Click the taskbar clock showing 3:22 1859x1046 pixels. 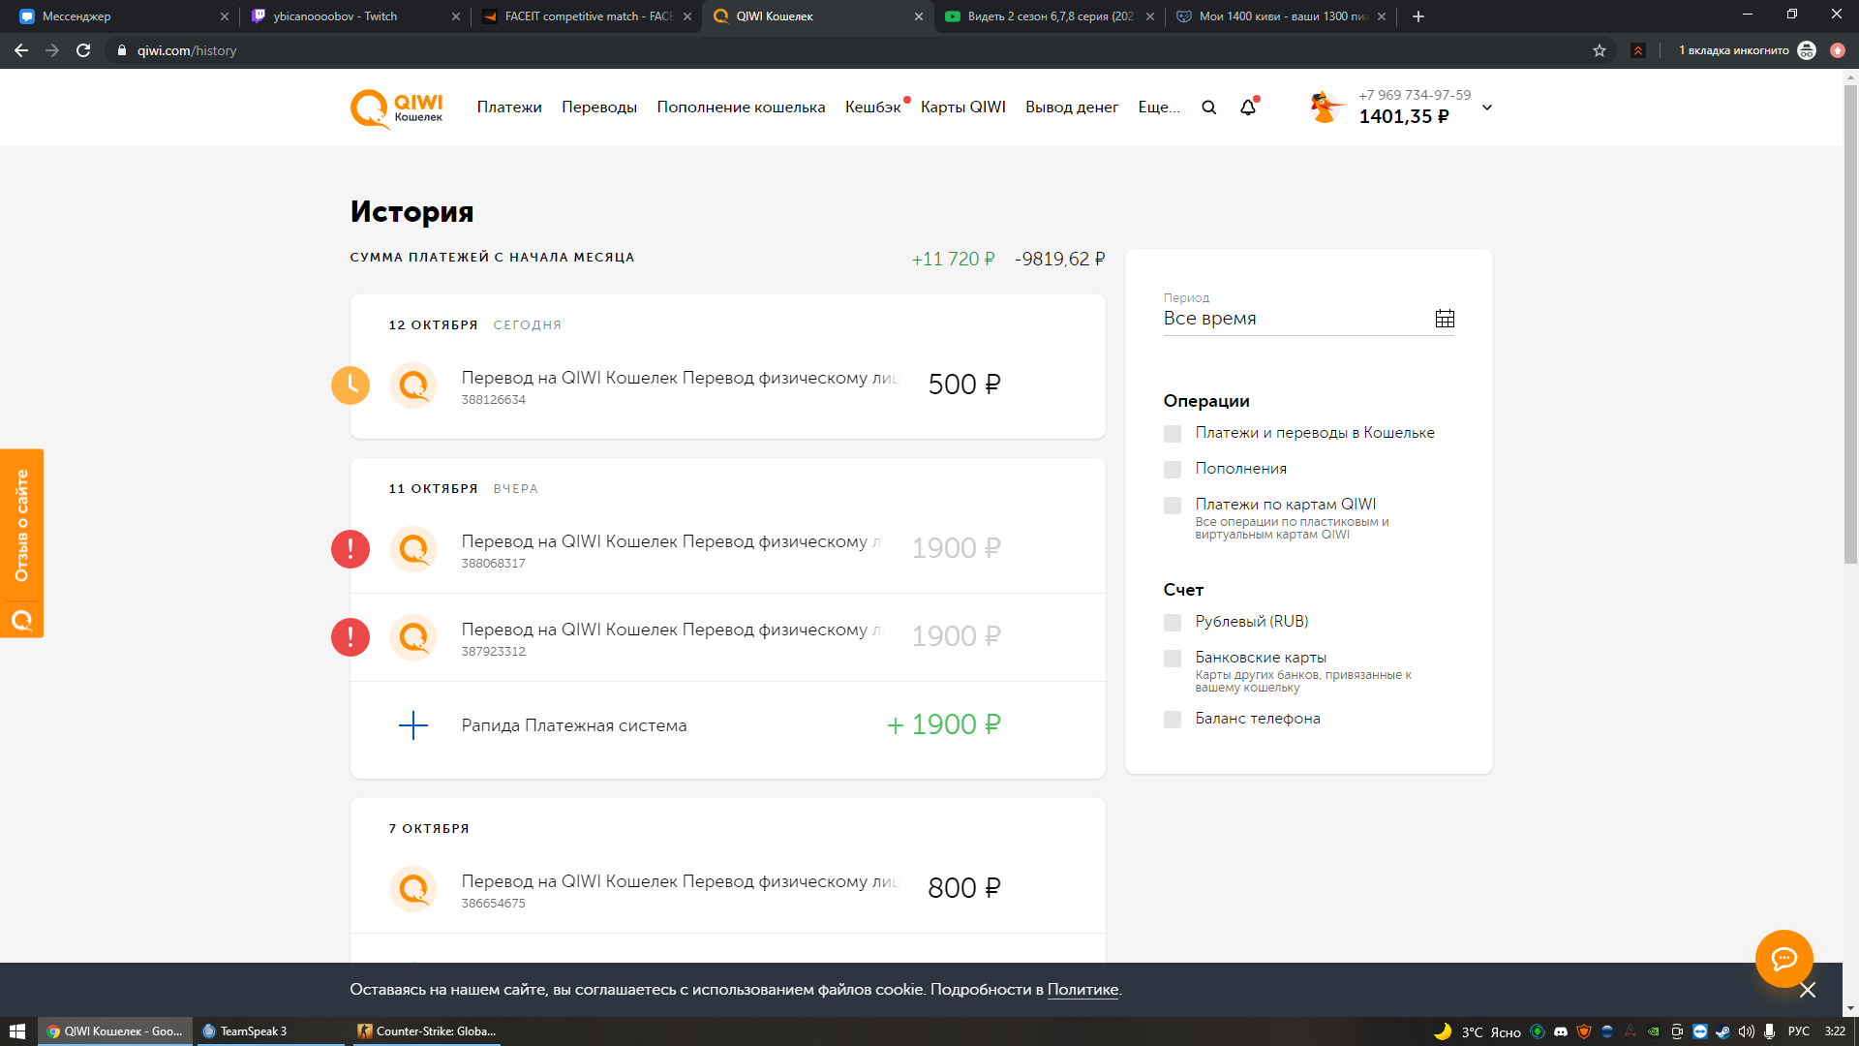[x=1835, y=1031]
